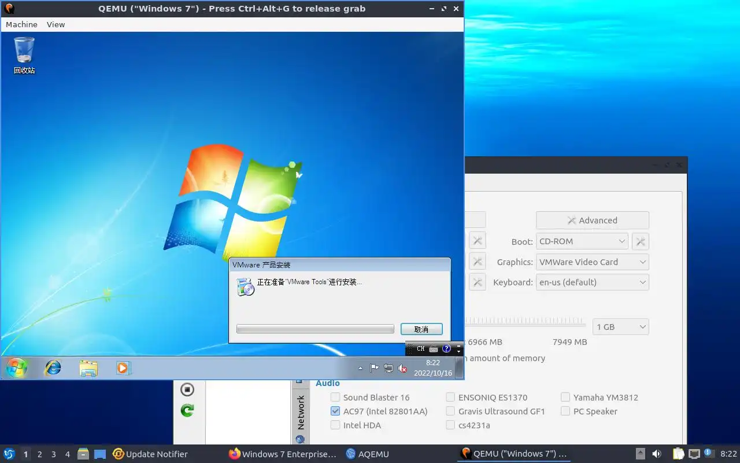Switch to workspace 2 in the bottom panel
The image size is (740, 463).
tap(40, 454)
